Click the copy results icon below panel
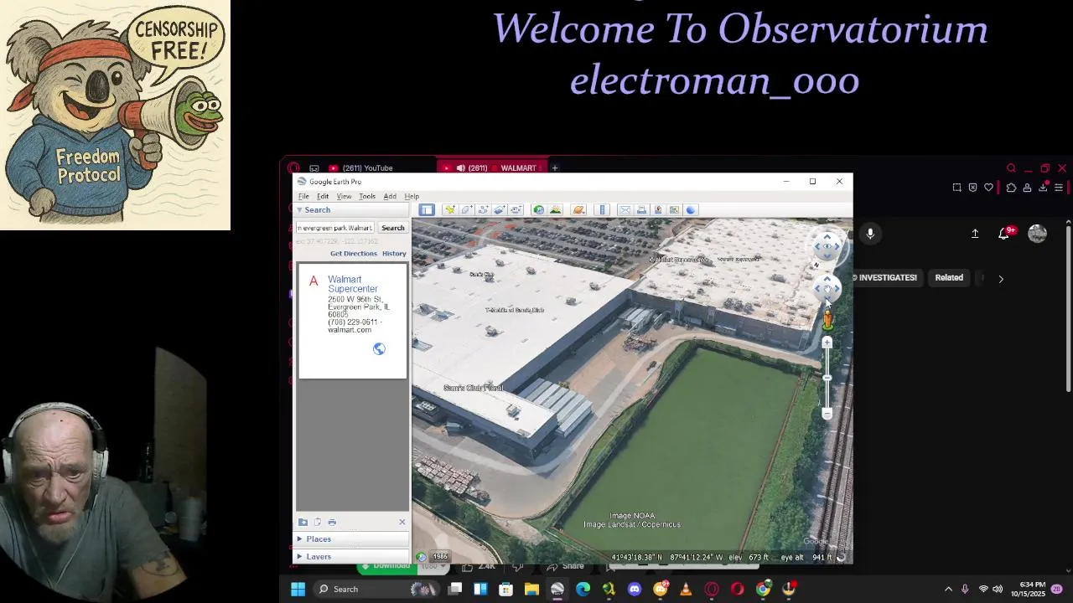The width and height of the screenshot is (1073, 603). click(317, 523)
